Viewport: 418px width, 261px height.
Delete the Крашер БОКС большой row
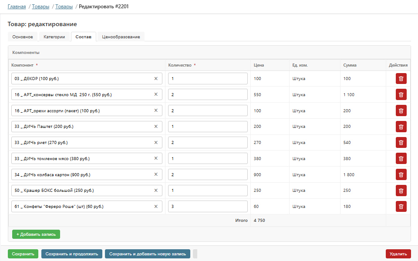click(401, 191)
